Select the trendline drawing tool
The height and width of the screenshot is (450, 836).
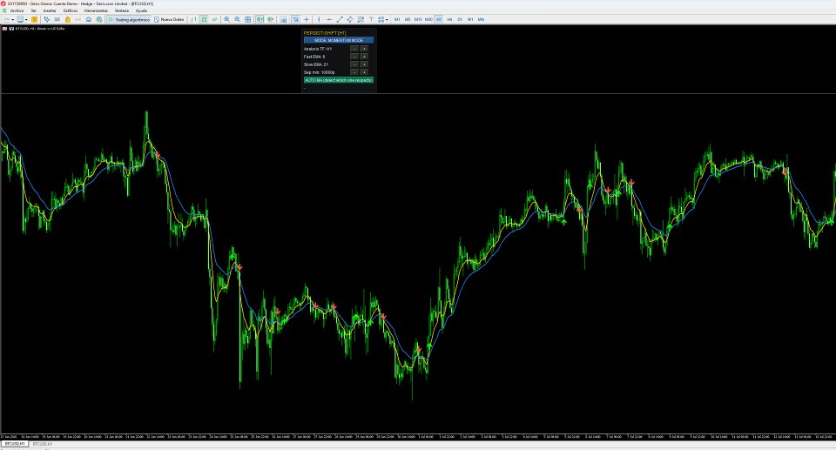[340, 19]
